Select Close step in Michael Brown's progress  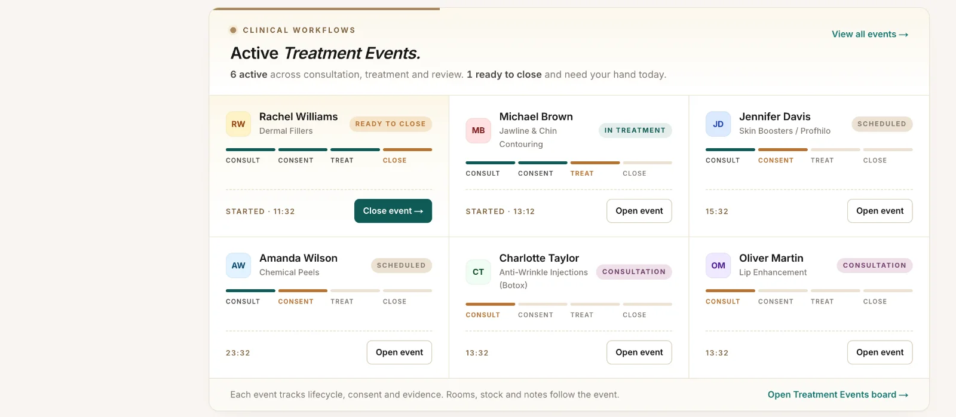pos(648,170)
